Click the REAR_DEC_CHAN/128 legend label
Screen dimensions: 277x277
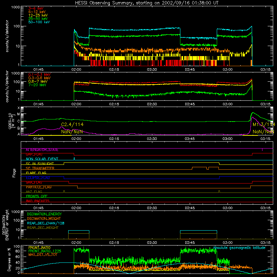(46, 223)
